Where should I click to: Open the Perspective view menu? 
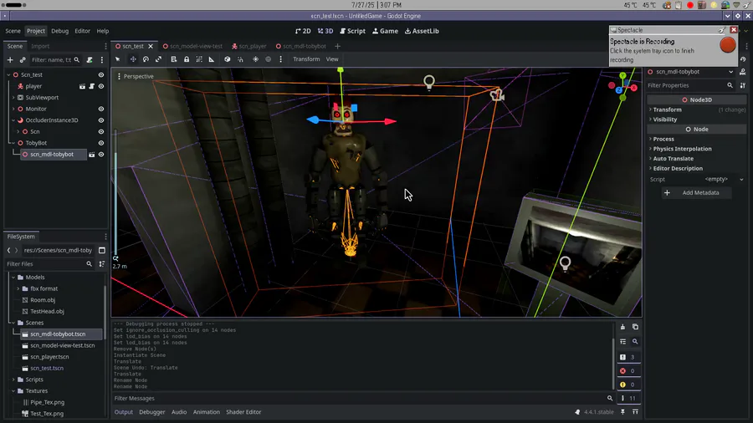[135, 76]
